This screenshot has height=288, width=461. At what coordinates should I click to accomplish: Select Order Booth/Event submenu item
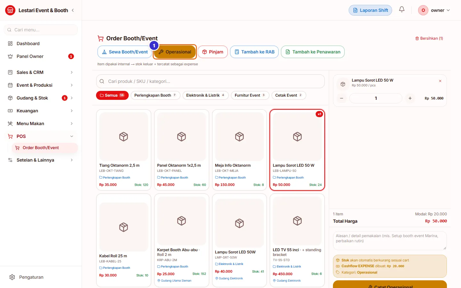click(x=44, y=148)
